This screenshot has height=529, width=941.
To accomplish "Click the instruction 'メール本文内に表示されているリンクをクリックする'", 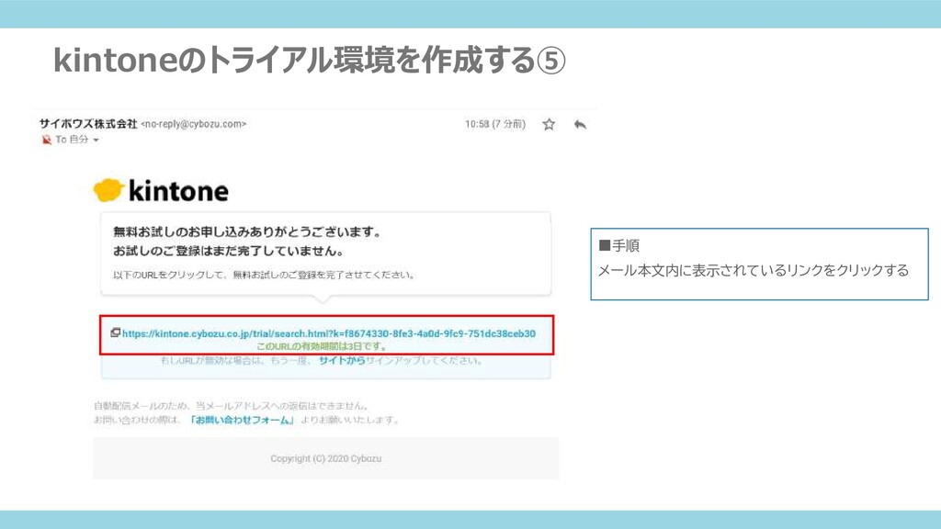I will [754, 271].
